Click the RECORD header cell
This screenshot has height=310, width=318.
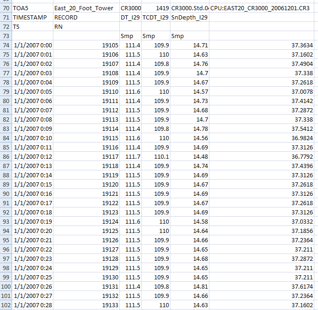pos(66,17)
